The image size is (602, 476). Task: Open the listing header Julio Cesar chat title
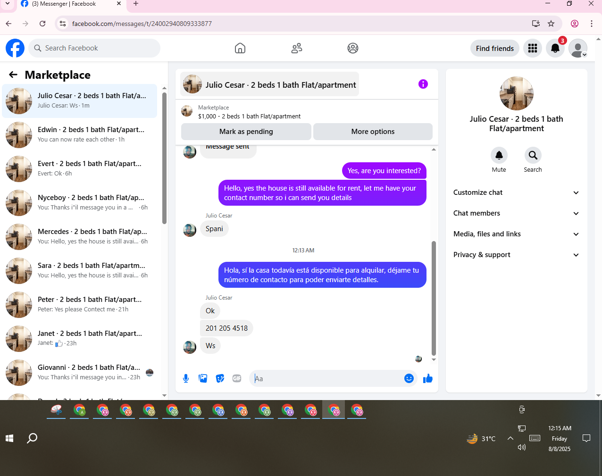point(270,84)
